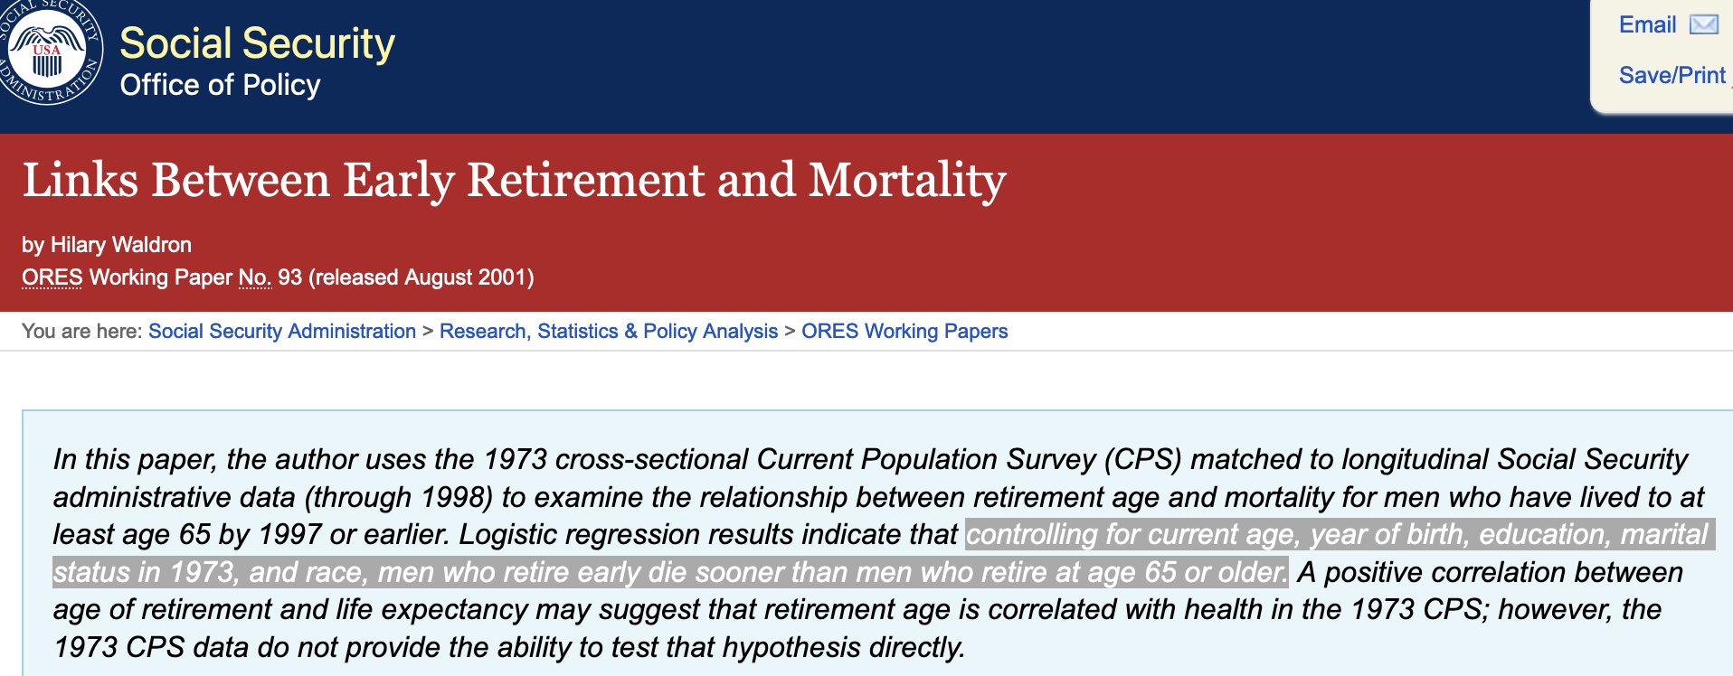The height and width of the screenshot is (676, 1733).
Task: Click the underlined ORES abbreviation
Action: tap(52, 277)
